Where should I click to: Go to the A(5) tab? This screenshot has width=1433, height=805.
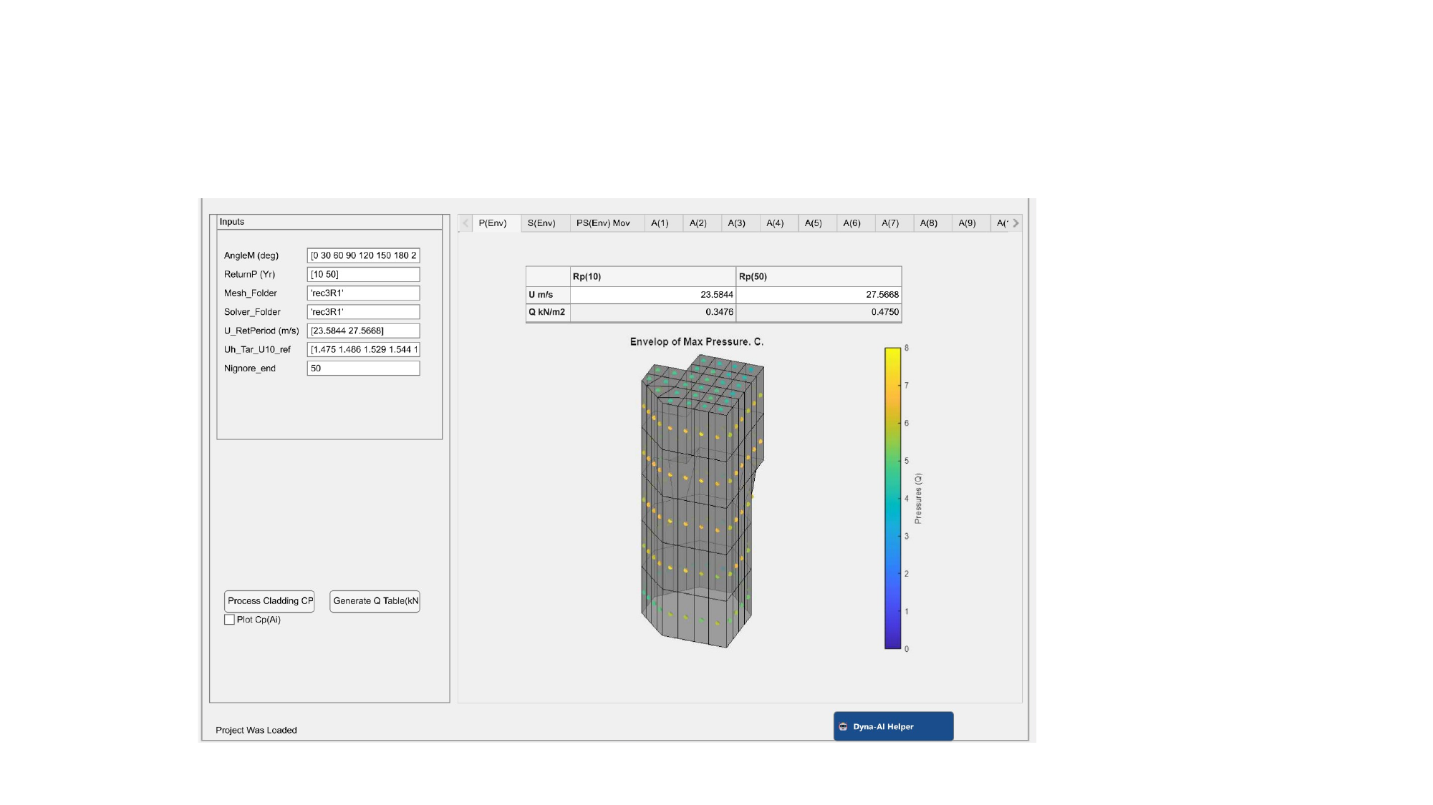tap(813, 223)
